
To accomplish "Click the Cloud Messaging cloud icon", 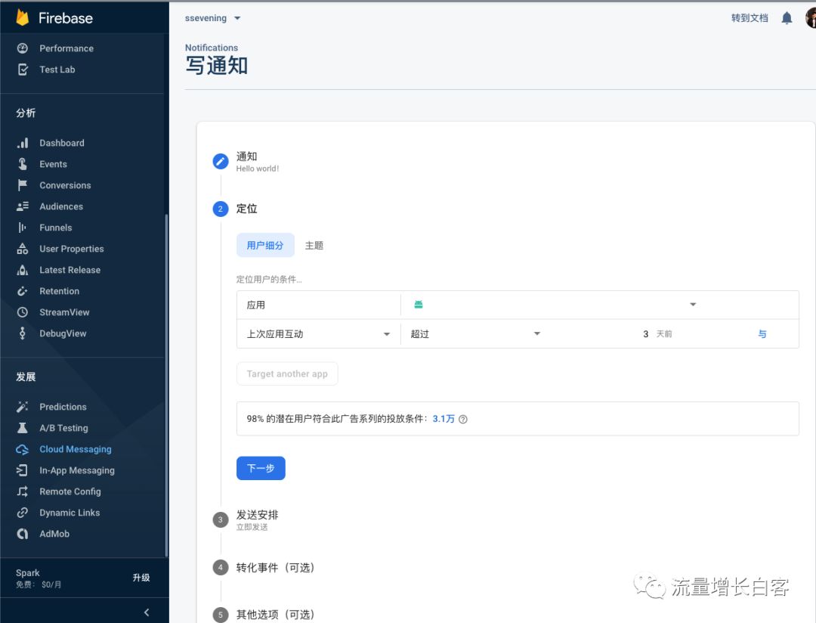I will tap(23, 449).
